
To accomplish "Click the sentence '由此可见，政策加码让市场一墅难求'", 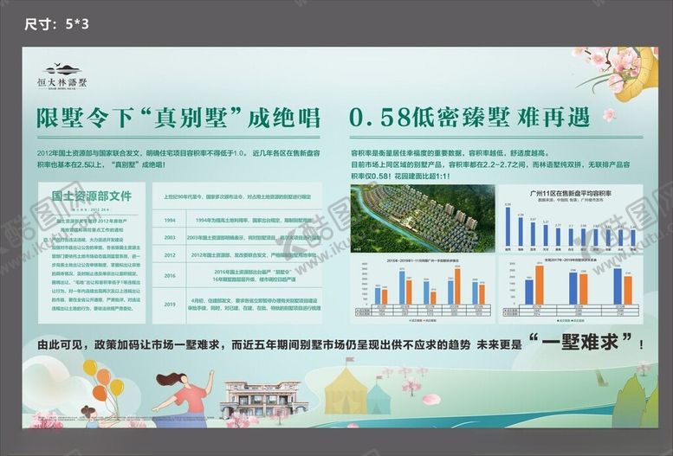I will coord(128,345).
